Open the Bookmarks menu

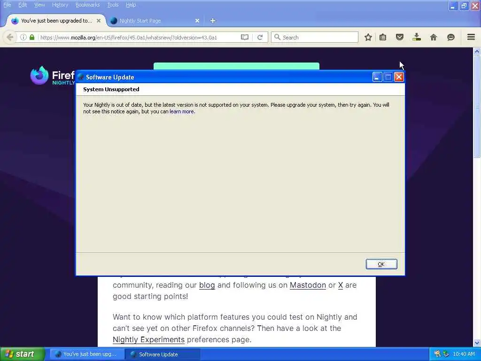pos(87,5)
